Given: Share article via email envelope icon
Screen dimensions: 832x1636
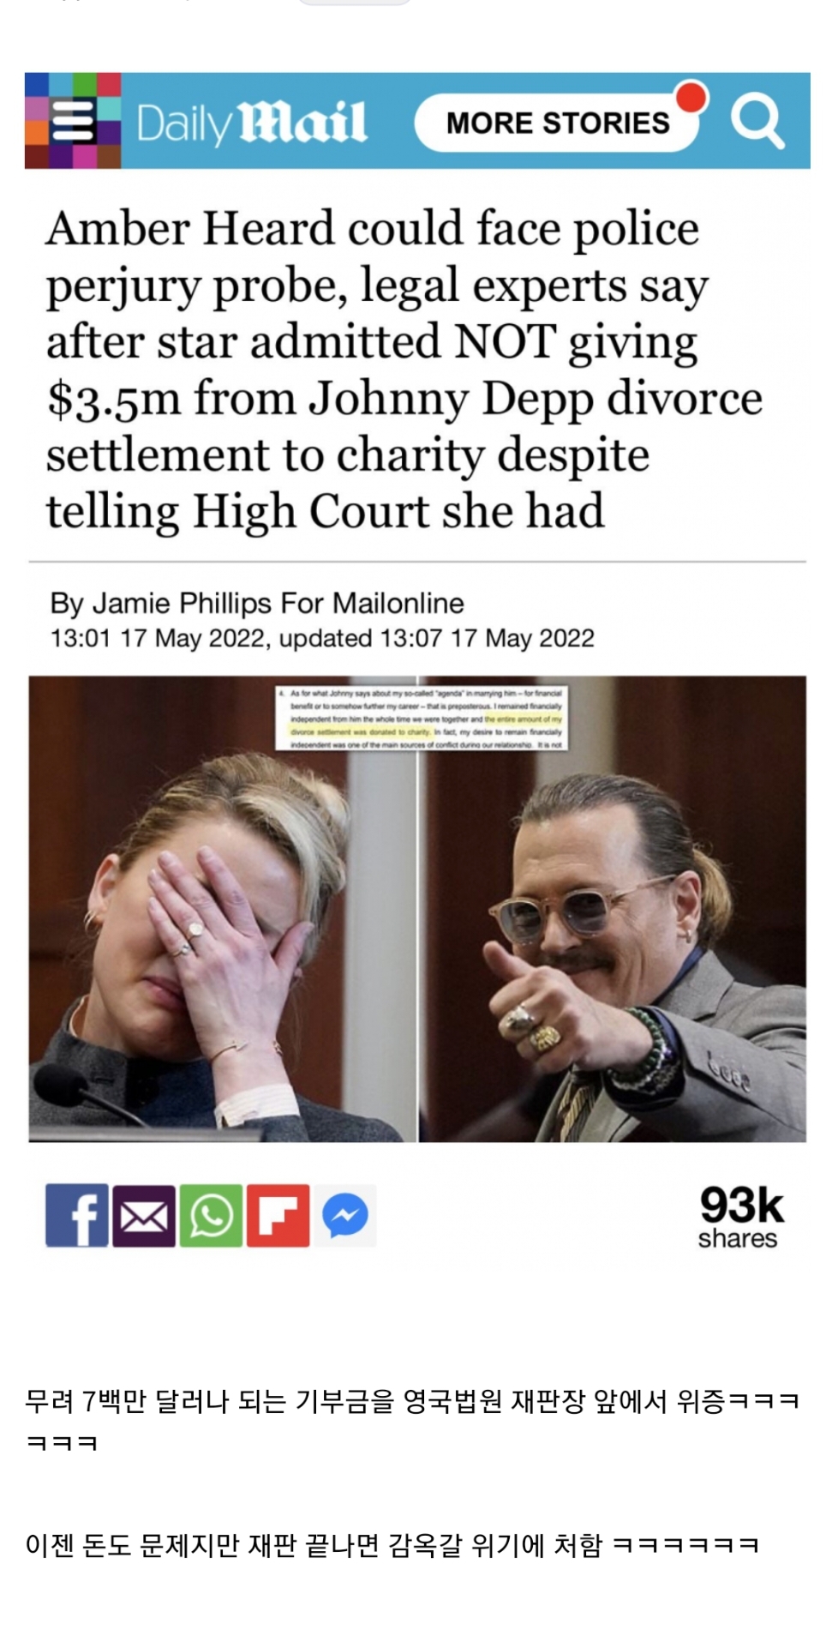Looking at the screenshot, I should click(144, 1215).
